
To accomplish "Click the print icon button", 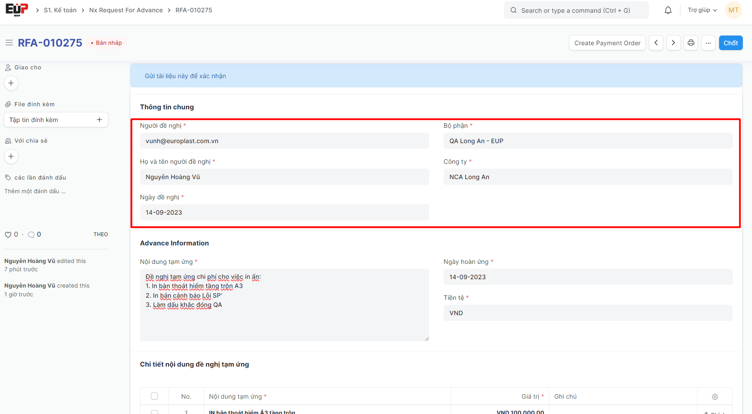I will pos(691,43).
